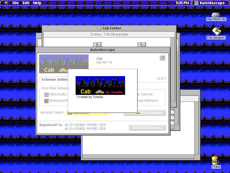Toggle the Alternate option checkbox
230x173 pixels.
coord(46,95)
